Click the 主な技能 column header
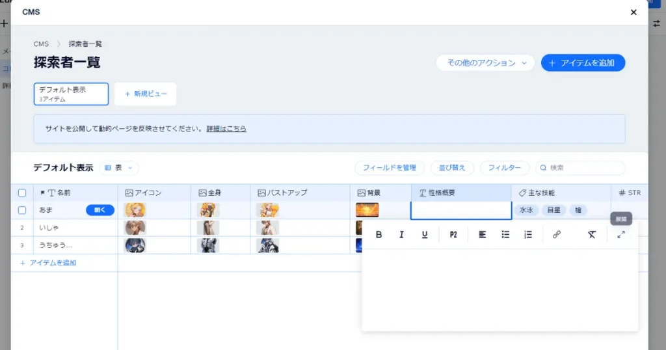Screen dimensions: 666x350 click(x=561, y=193)
